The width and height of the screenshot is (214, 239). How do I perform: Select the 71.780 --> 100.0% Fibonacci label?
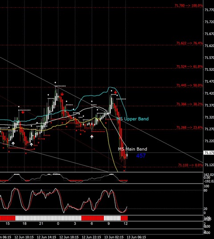pyautogui.click(x=189, y=5)
